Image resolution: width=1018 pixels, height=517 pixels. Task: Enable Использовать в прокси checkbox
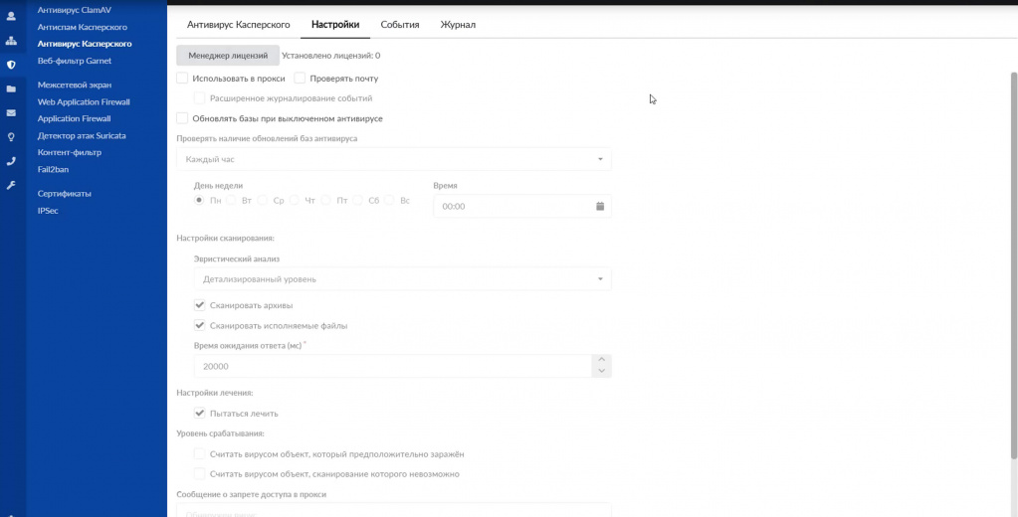coord(182,79)
